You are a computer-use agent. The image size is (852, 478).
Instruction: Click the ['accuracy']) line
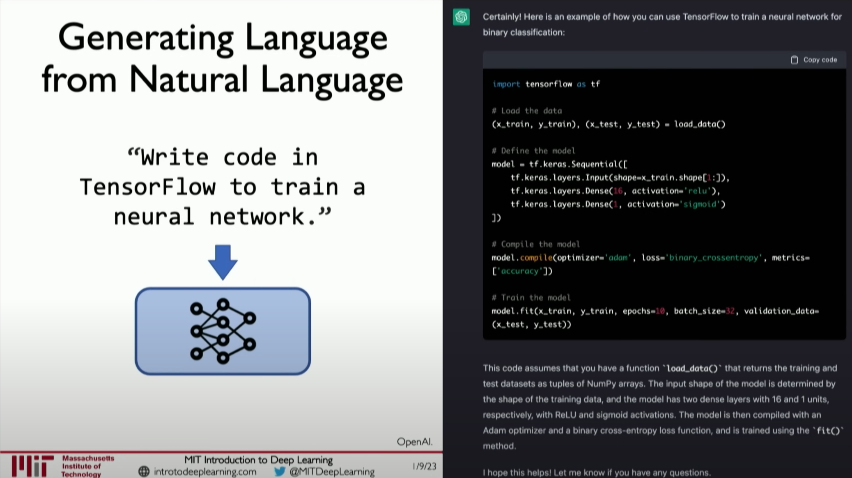522,271
